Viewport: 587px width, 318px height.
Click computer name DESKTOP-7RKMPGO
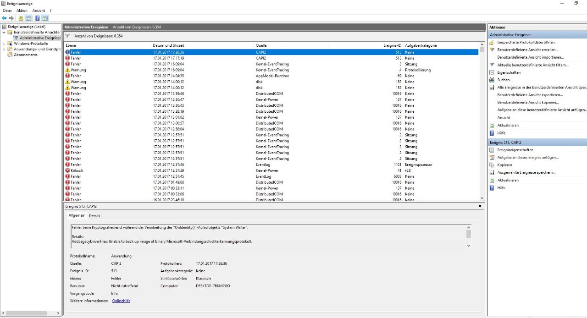[213, 286]
